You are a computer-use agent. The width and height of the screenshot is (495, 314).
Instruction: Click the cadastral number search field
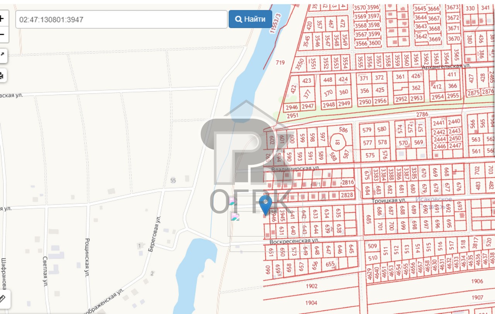coord(121,19)
